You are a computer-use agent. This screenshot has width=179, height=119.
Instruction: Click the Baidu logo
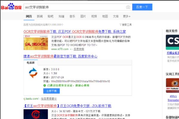pyautogui.click(x=11, y=6)
